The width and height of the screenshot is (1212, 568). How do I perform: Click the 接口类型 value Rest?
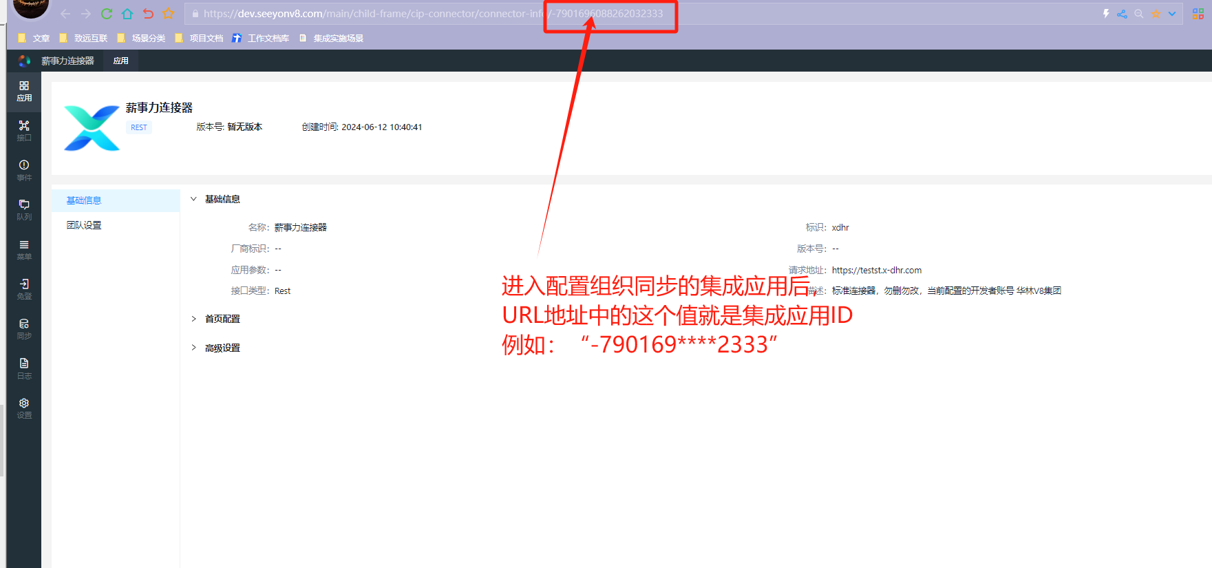[x=283, y=291]
